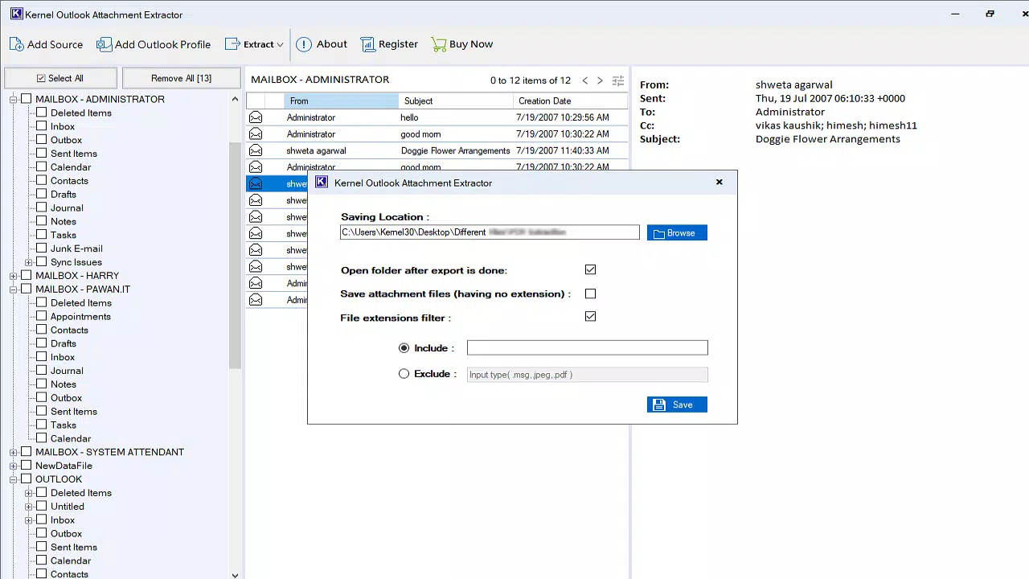Click the Add Source toolbar icon
This screenshot has height=579, width=1029.
(16, 44)
